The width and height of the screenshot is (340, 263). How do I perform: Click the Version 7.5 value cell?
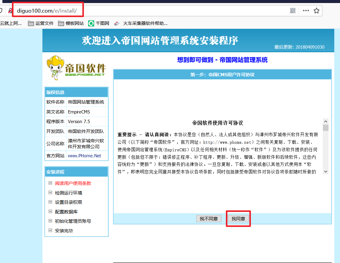87,122
